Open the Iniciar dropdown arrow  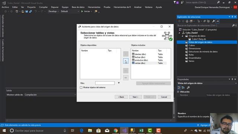coord(91,12)
